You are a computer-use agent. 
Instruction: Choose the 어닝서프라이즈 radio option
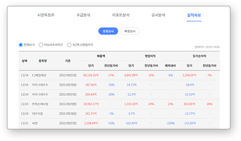point(41,45)
